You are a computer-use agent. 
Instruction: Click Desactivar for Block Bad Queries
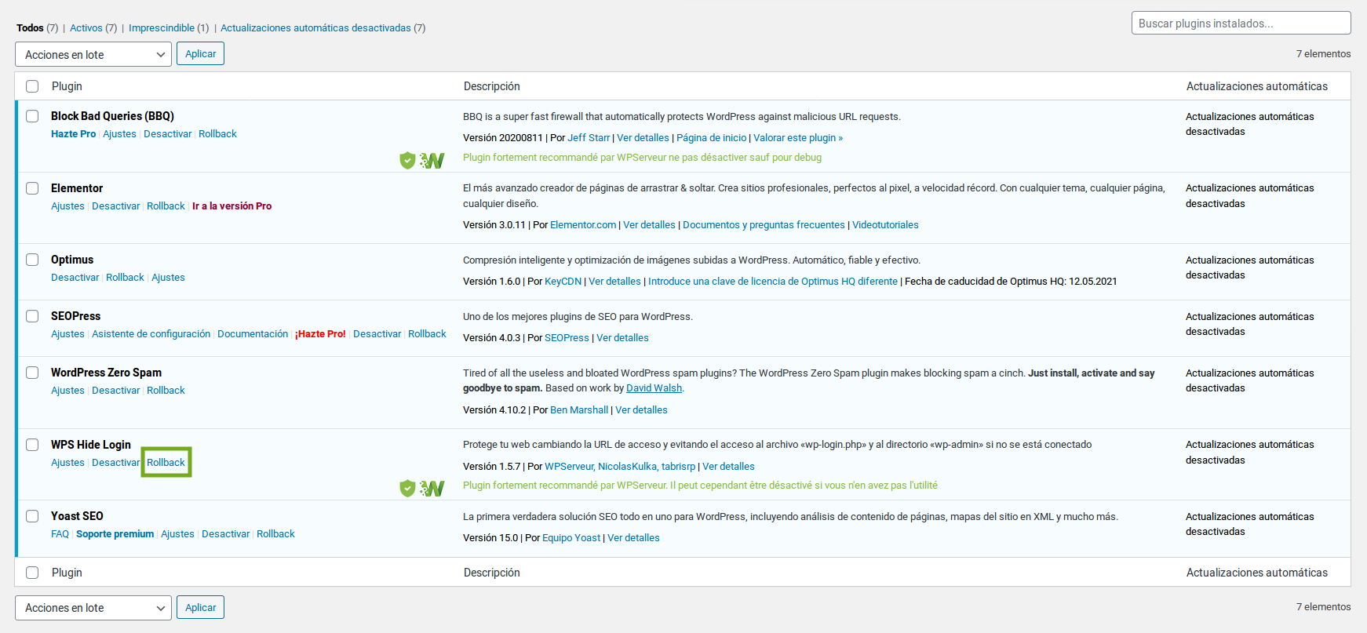point(168,134)
